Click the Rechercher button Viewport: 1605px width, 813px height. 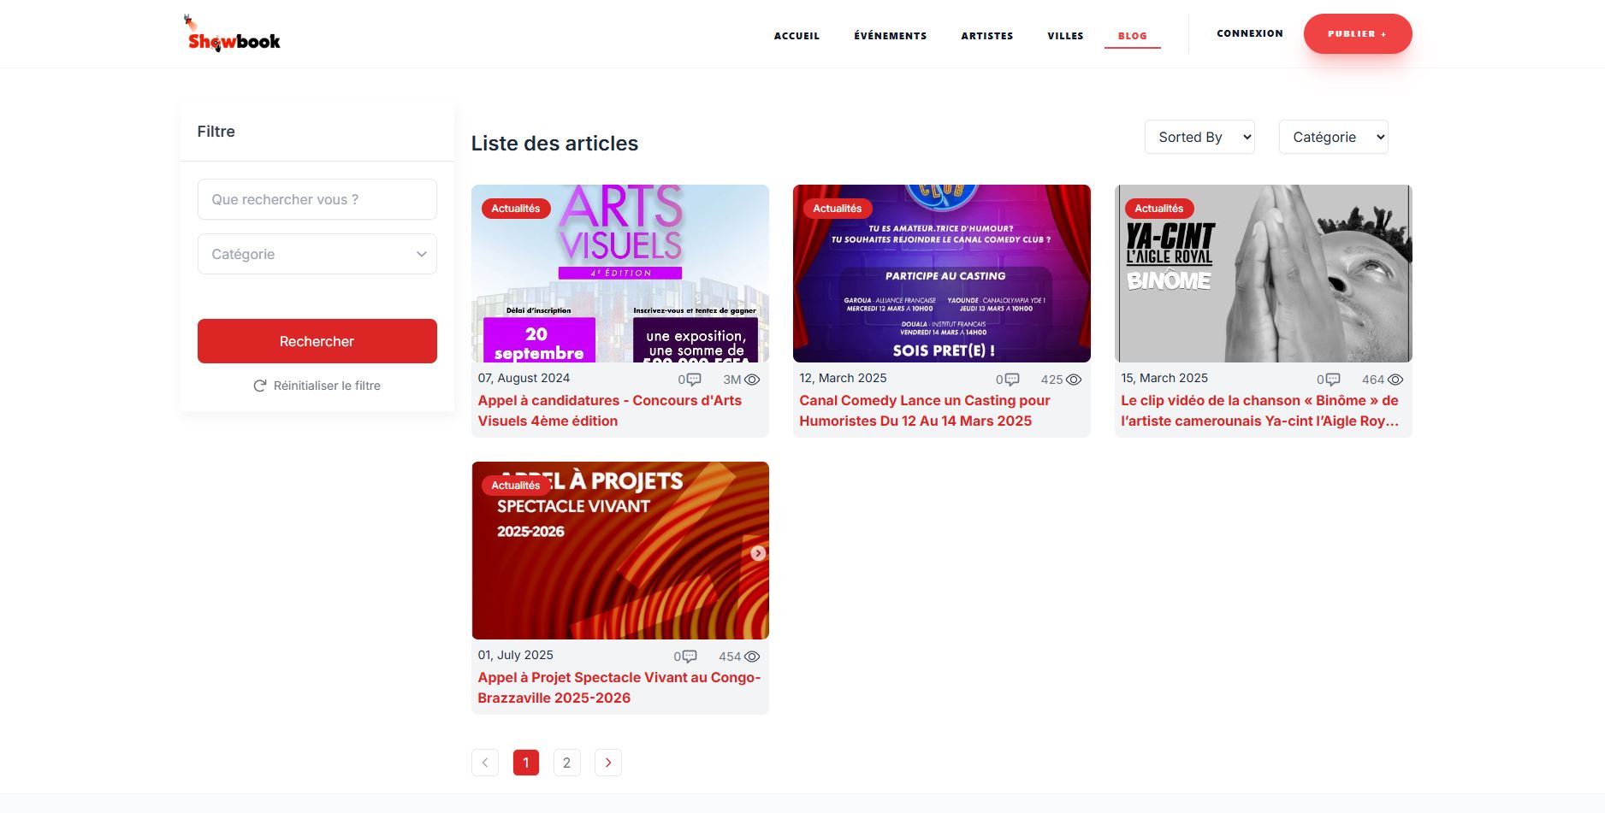pos(317,341)
